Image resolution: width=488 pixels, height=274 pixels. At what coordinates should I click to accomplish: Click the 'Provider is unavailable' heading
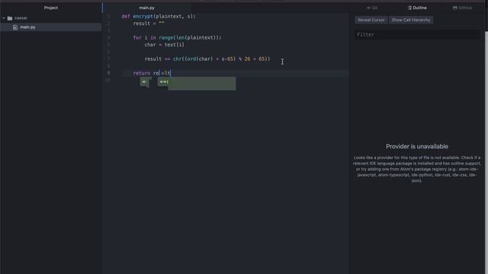coord(417,147)
